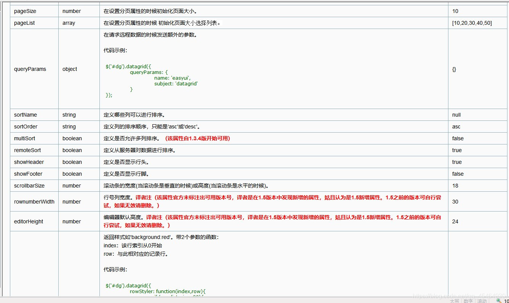Click default value 'asc' for sortOrder

(x=456, y=127)
